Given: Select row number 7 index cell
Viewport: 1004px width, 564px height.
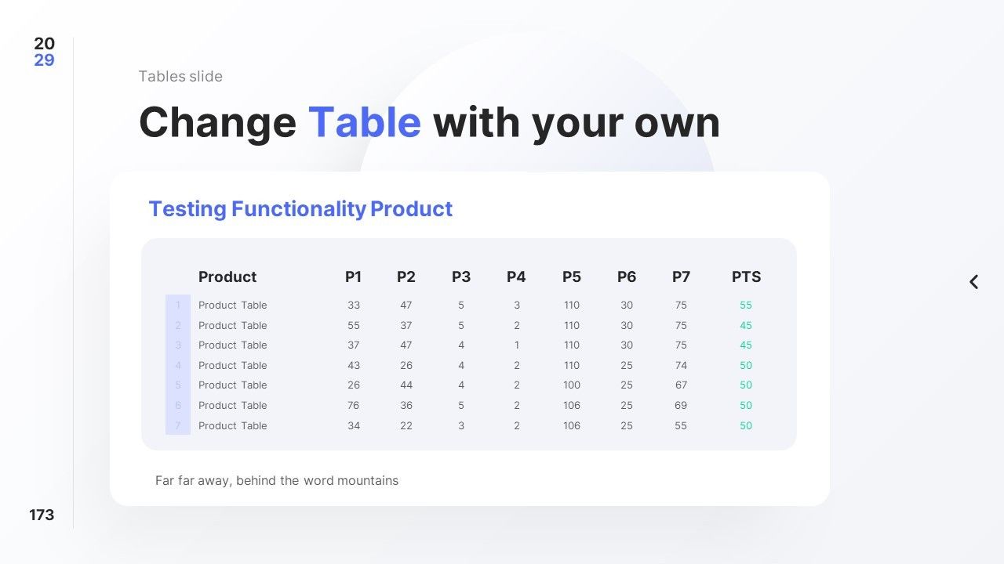Looking at the screenshot, I should point(178,425).
